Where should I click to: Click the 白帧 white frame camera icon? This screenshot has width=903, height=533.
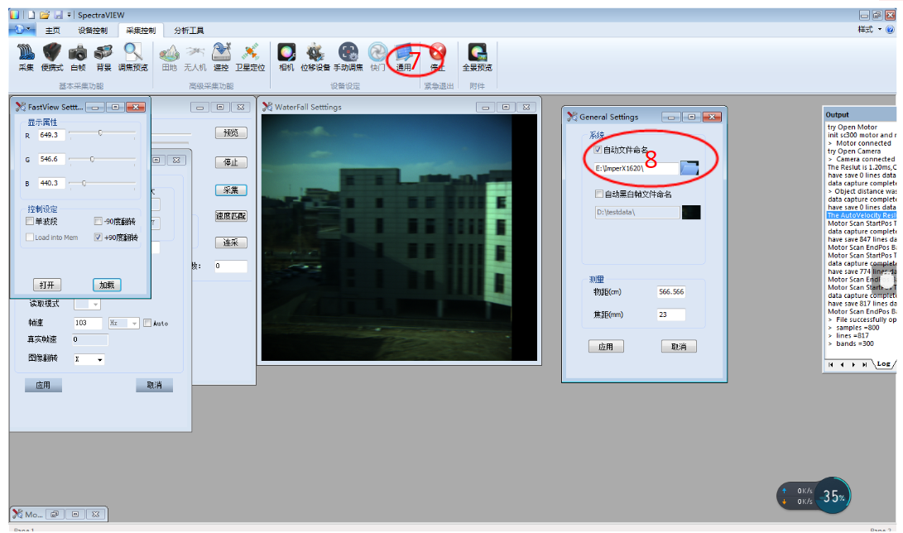click(78, 55)
